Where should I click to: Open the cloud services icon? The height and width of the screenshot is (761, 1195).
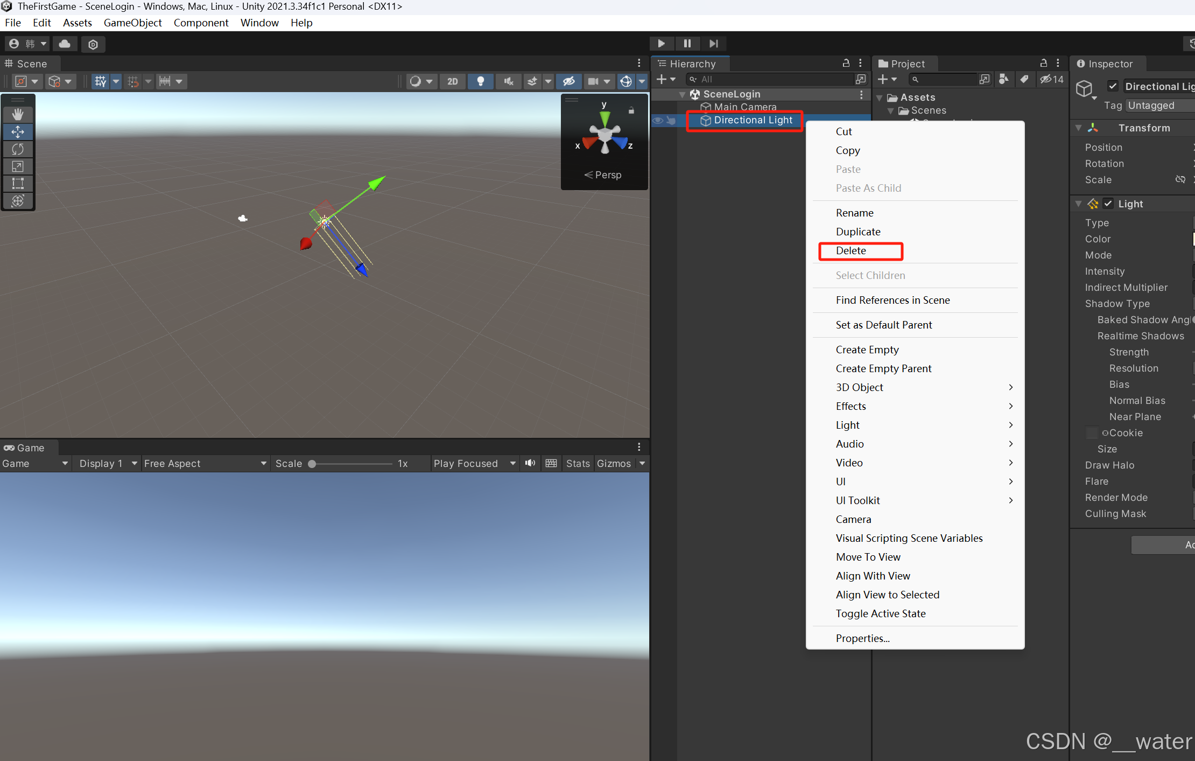tap(65, 44)
